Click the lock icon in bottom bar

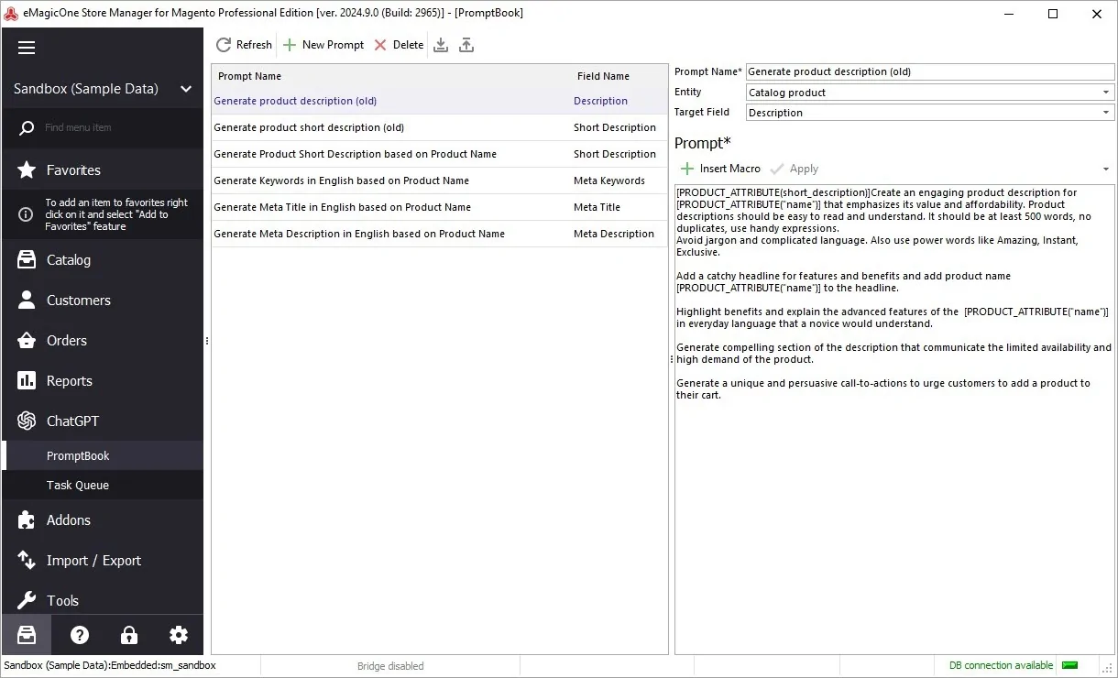[x=129, y=635]
